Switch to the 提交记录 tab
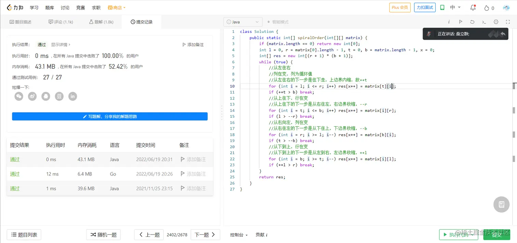This screenshot has width=517, height=243. tap(142, 22)
